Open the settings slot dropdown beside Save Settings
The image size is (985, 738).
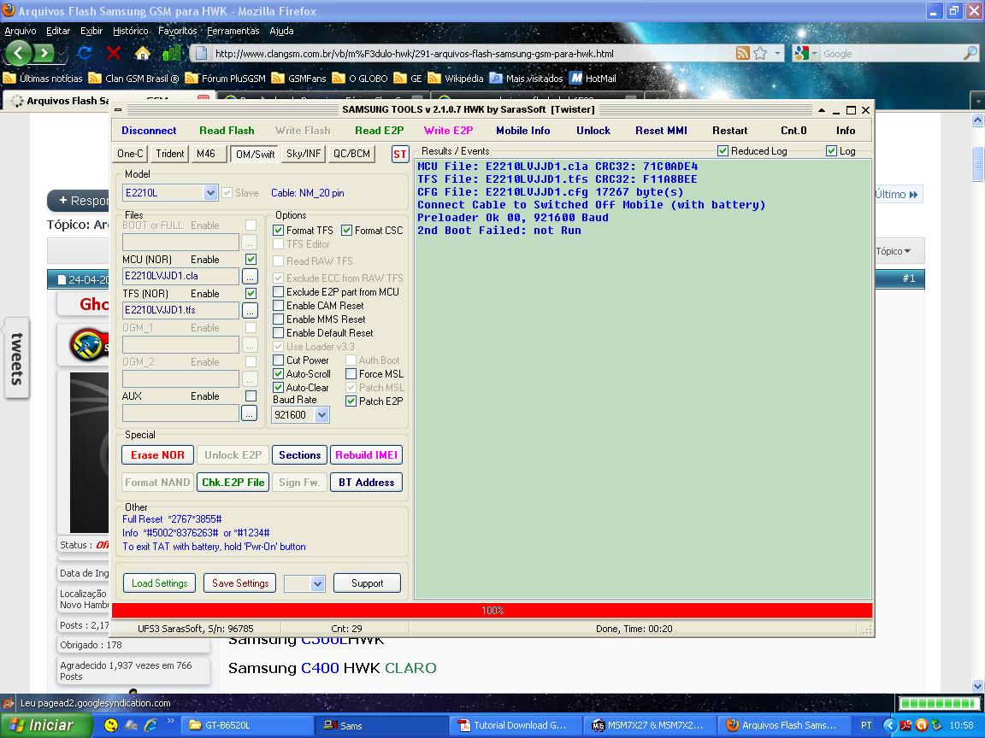pyautogui.click(x=317, y=583)
